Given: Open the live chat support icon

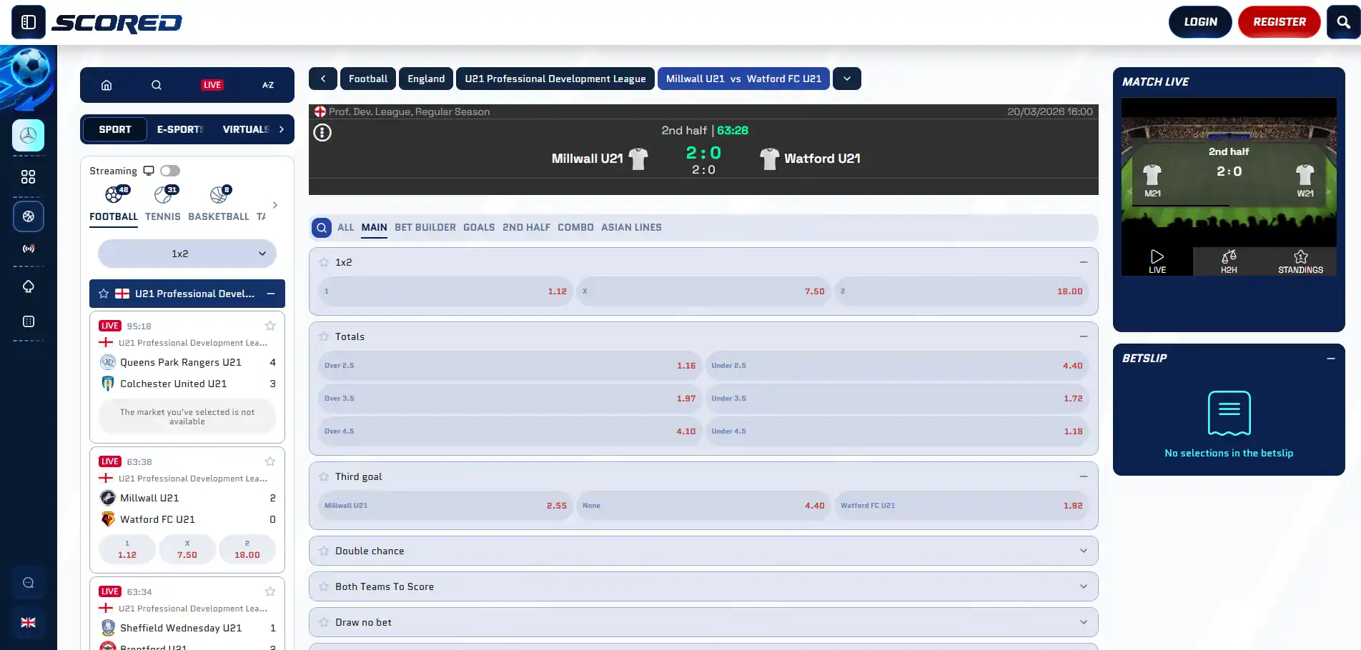Looking at the screenshot, I should tap(29, 583).
